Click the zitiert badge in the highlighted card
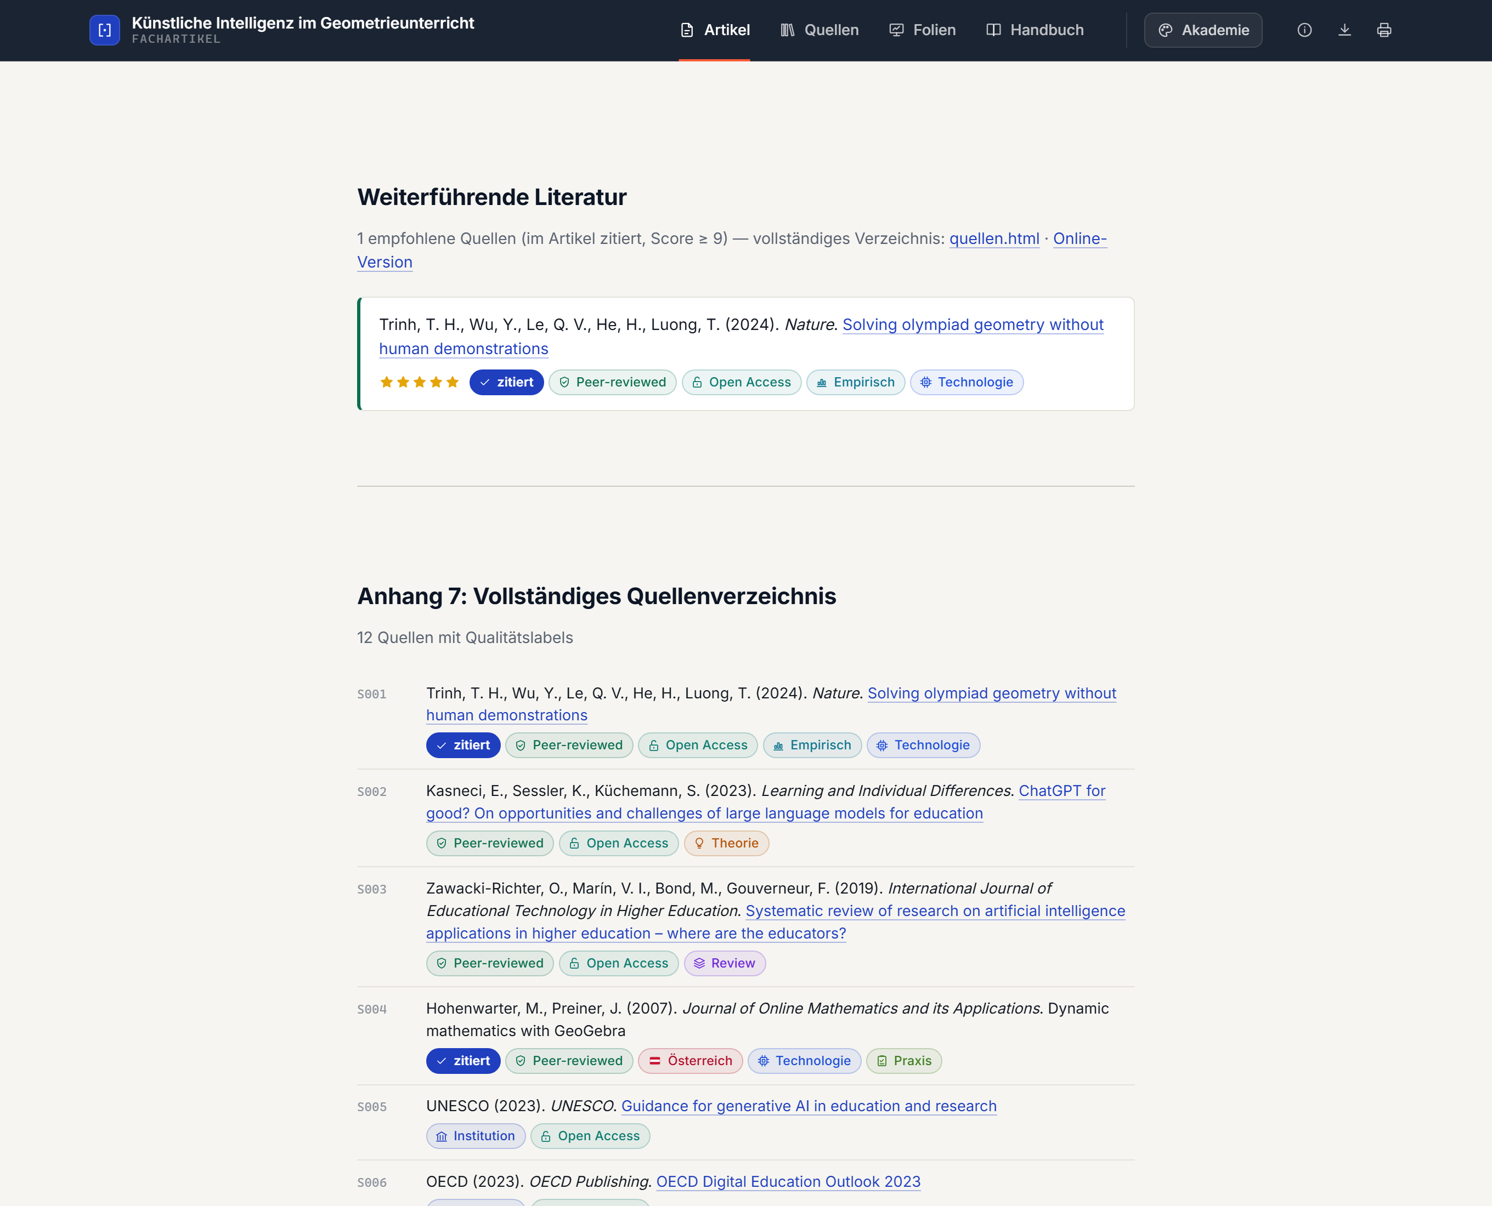1492x1206 pixels. tap(506, 382)
